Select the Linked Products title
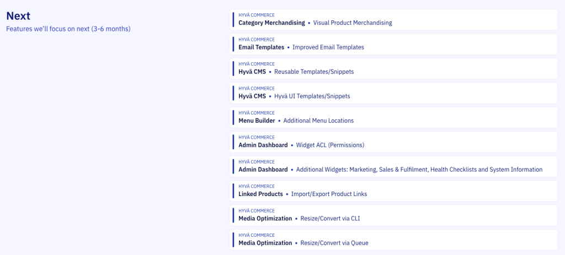The width and height of the screenshot is (565, 255). 260,194
